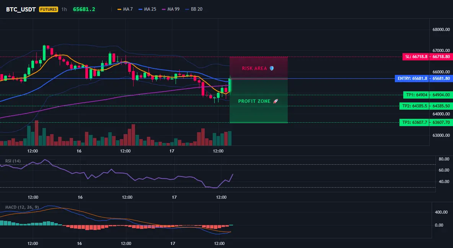
Task: Click the 65681.80 blue price axis tag
Action: click(x=441, y=79)
